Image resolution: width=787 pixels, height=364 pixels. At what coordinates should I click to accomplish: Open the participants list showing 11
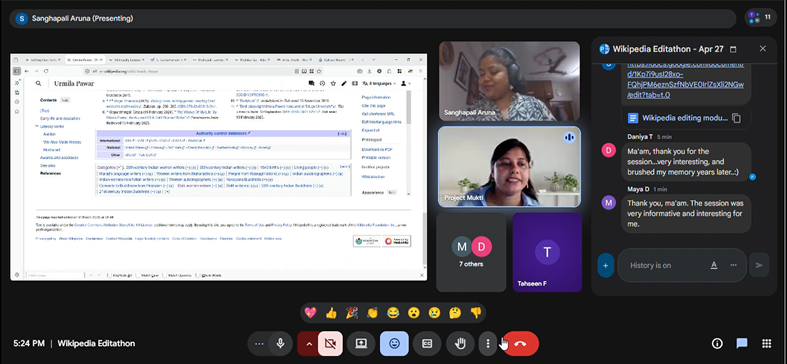coord(760,18)
